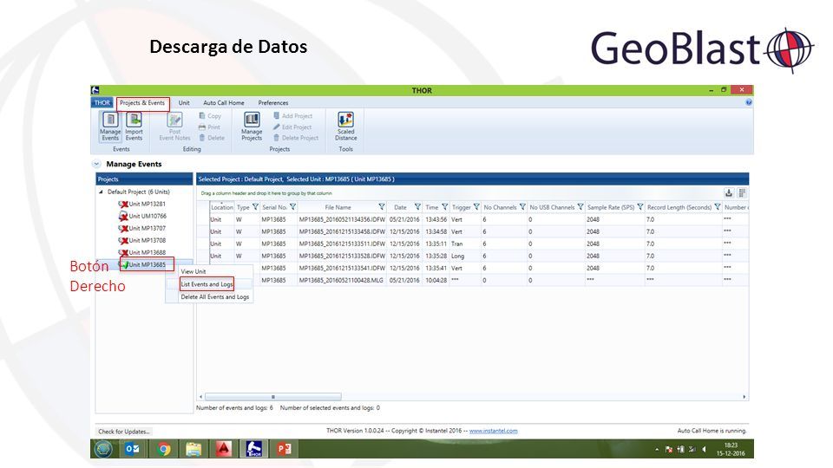Collapse the Default Project tree node

[x=101, y=192]
